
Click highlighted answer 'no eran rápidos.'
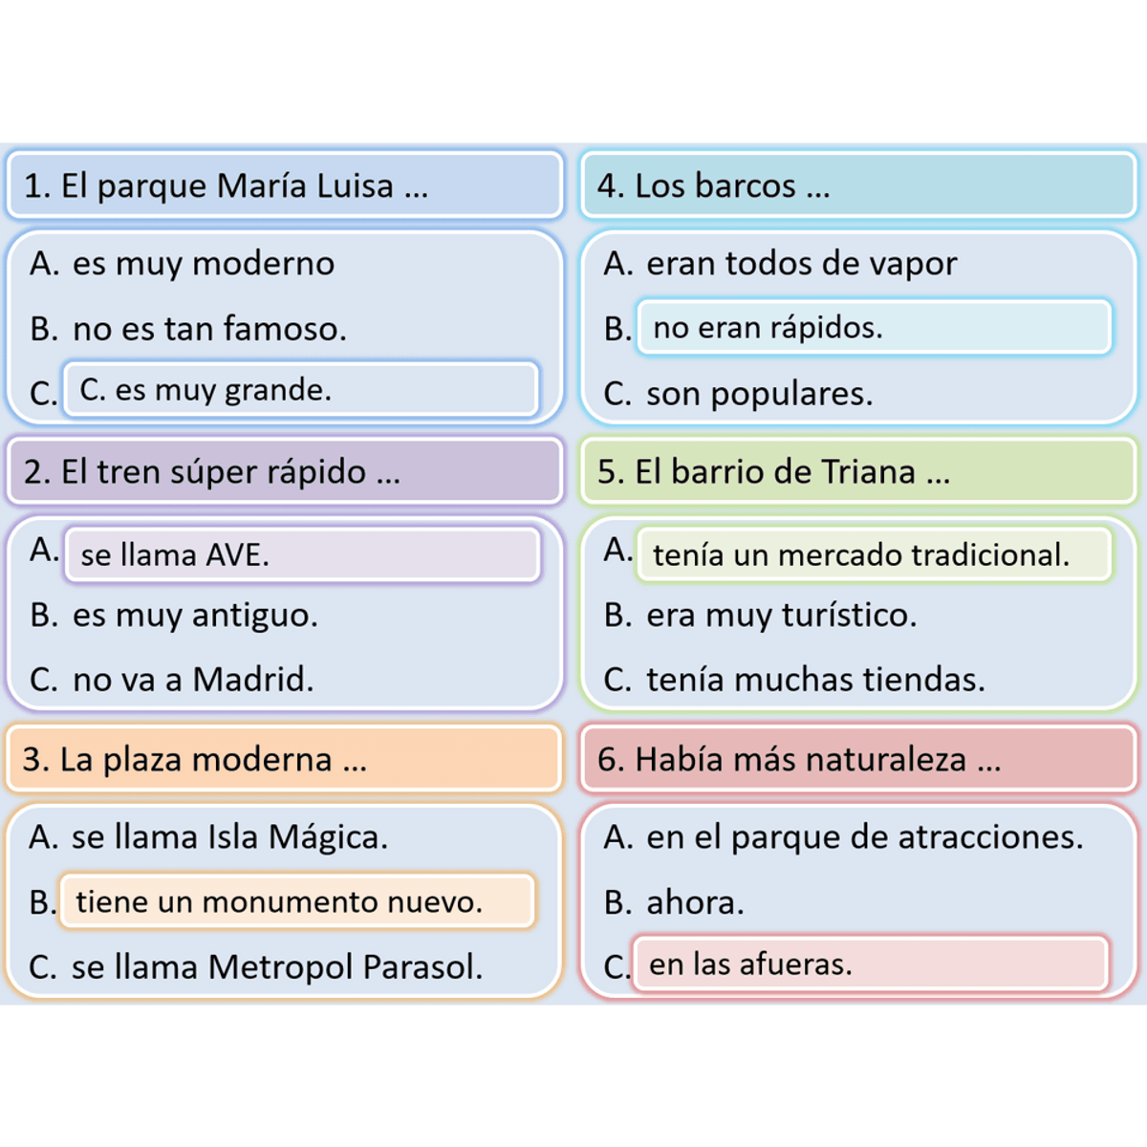pos(875,327)
